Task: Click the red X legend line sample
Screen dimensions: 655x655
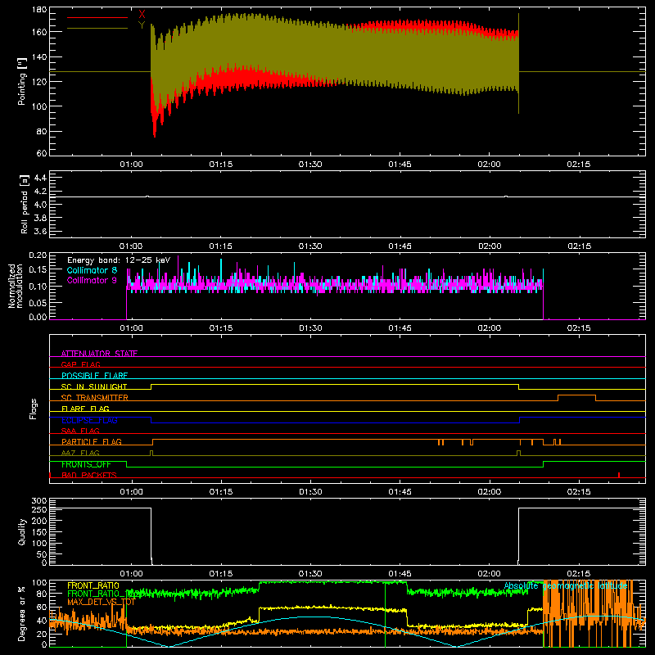Action: coord(97,17)
